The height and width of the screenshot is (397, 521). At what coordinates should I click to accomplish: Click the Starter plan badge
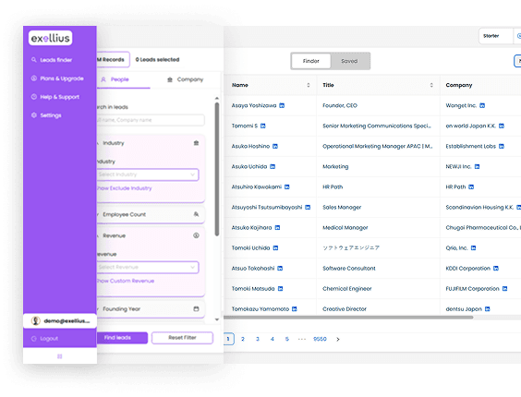point(491,36)
